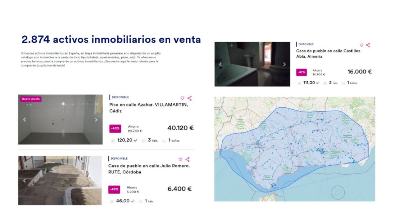Share the Julio Romero house listing
The image size is (398, 224).
click(x=188, y=159)
